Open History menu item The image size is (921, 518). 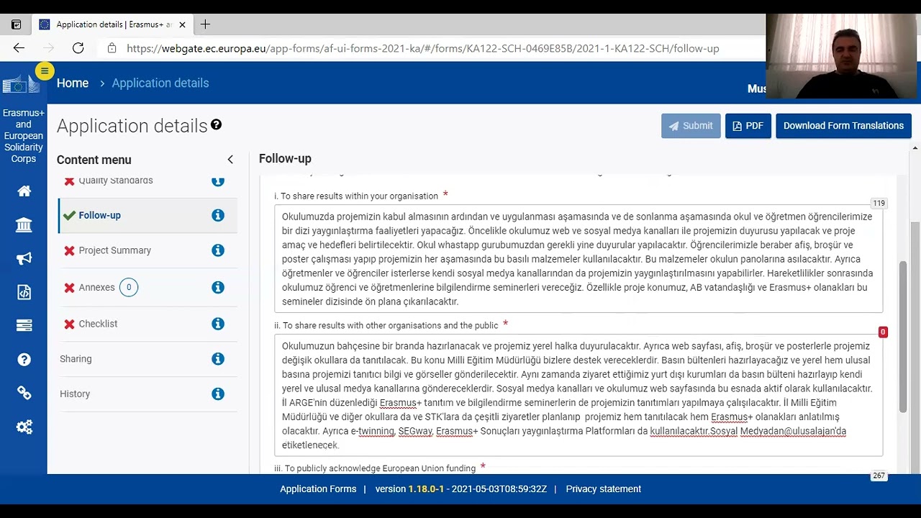(x=75, y=394)
